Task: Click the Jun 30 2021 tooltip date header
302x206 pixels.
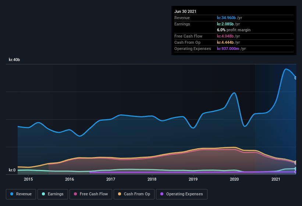Action: pos(185,11)
